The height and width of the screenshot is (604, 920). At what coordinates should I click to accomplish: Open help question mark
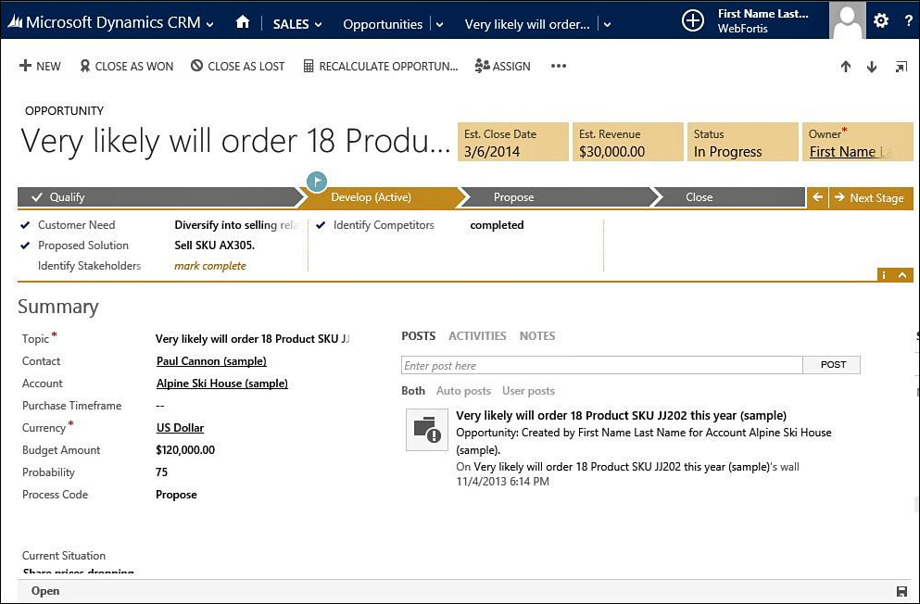[x=909, y=21]
